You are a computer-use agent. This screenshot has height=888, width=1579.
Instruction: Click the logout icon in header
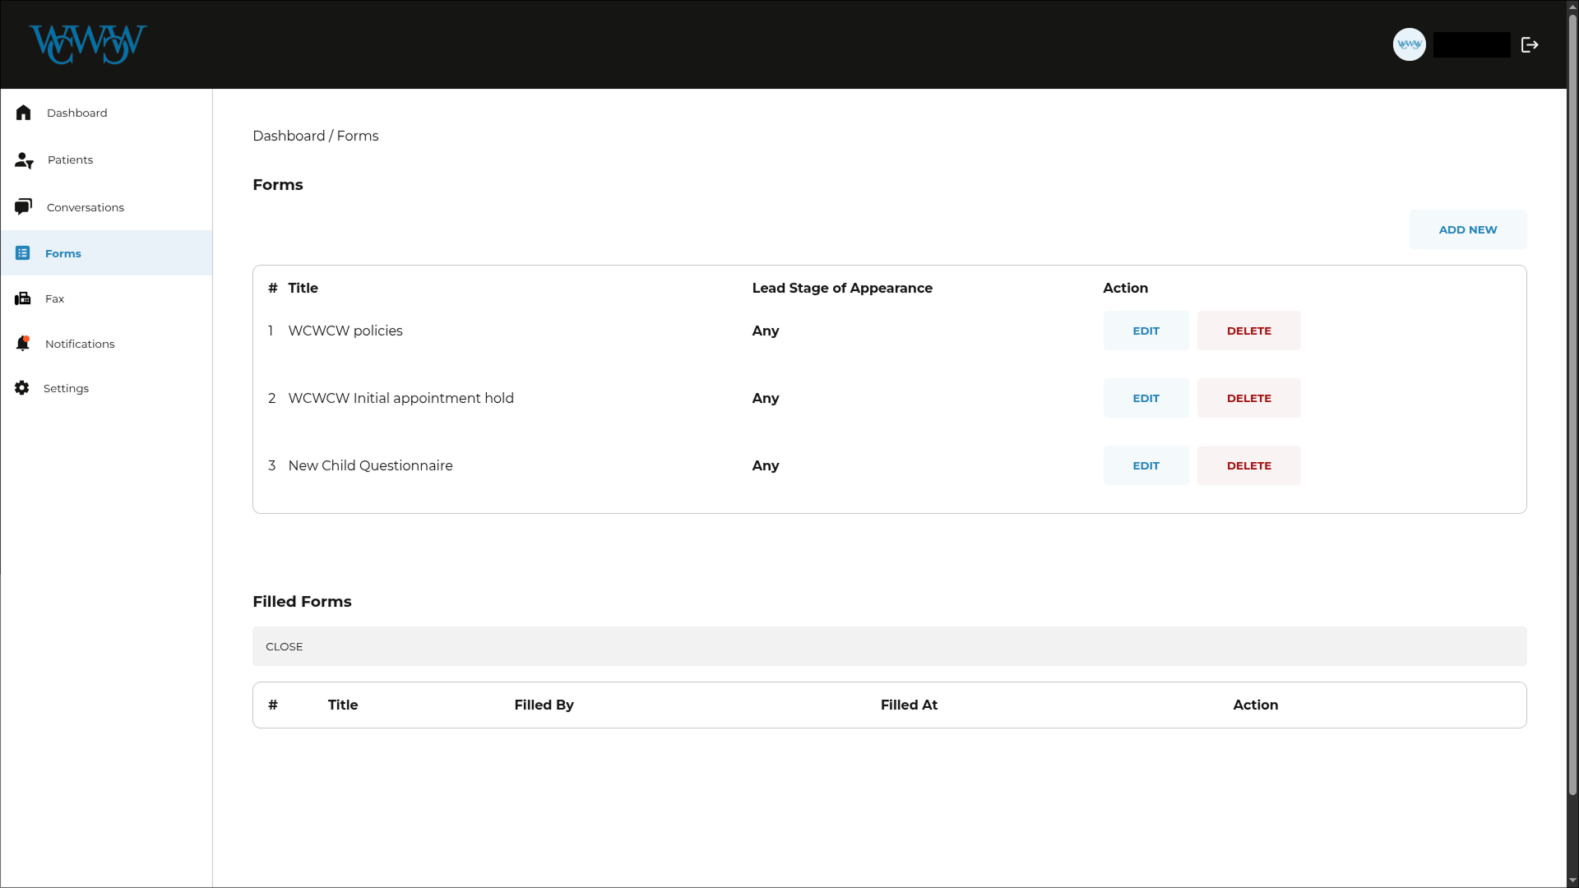1530,45
